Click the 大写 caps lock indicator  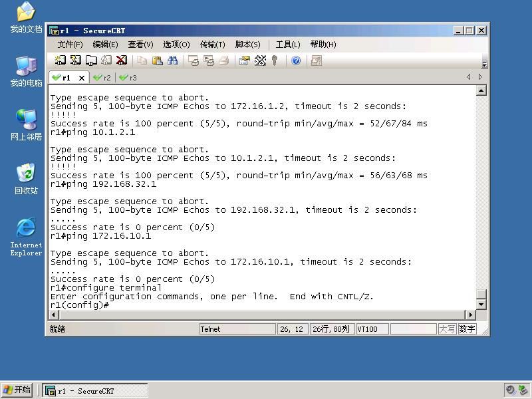[x=447, y=329]
